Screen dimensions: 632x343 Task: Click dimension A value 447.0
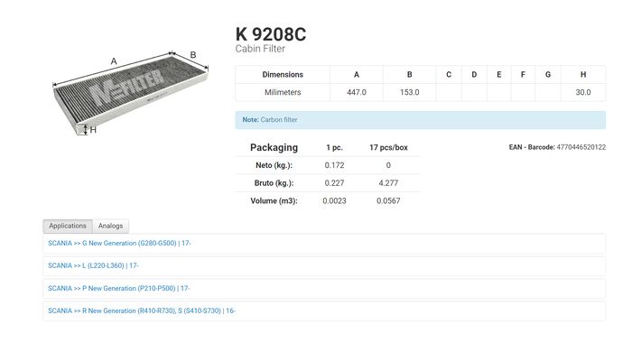[357, 92]
